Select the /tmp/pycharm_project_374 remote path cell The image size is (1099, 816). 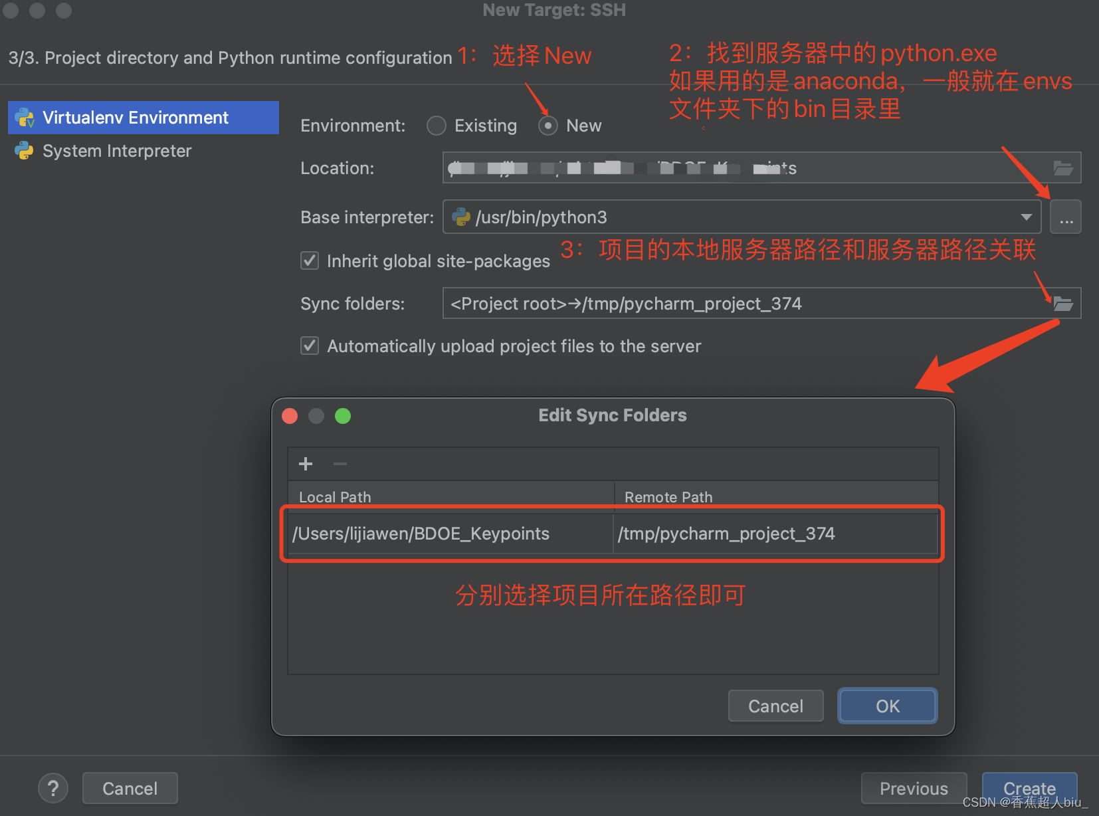(775, 534)
